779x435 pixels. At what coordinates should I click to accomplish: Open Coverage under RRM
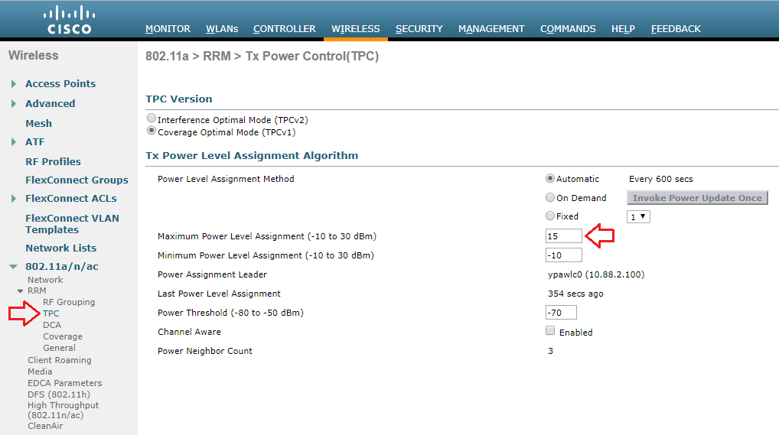[x=63, y=336]
